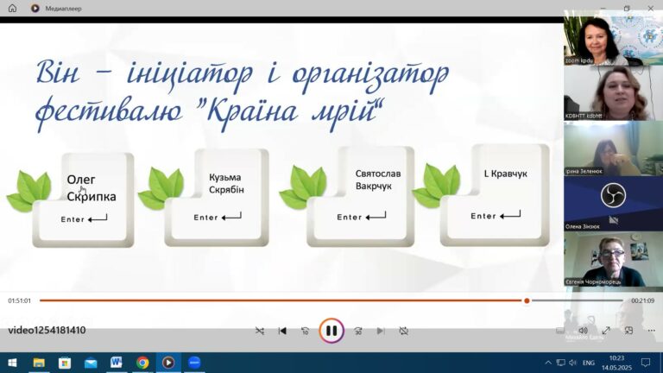Open Word from the taskbar
This screenshot has height=373, width=663.
(116, 363)
